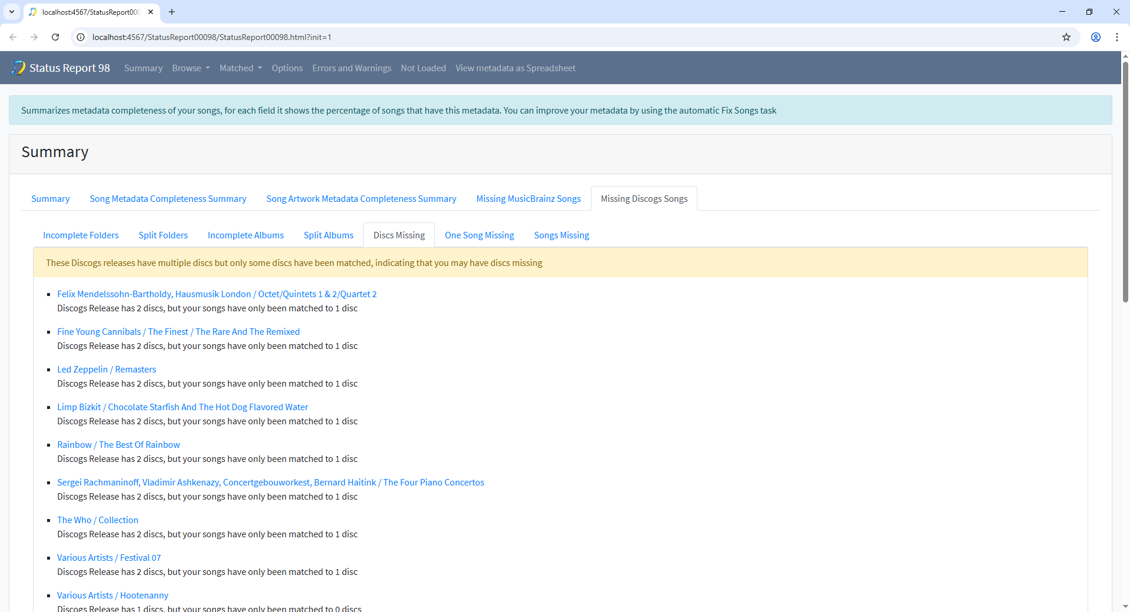Click the browser back arrow
Screen dimensions: 1130x612
pyautogui.click(x=13, y=37)
